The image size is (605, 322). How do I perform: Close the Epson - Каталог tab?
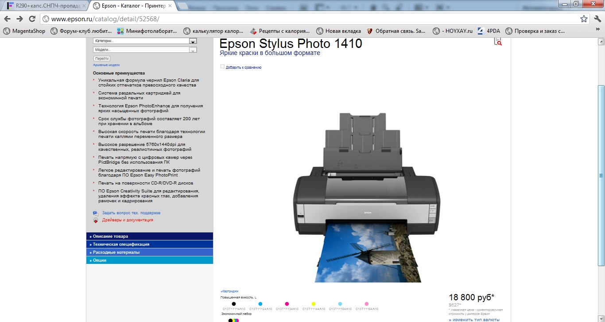(x=171, y=6)
